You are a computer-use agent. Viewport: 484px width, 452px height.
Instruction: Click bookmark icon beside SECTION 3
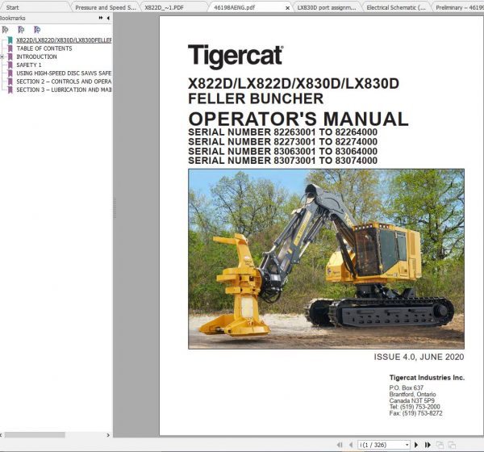click(x=10, y=90)
